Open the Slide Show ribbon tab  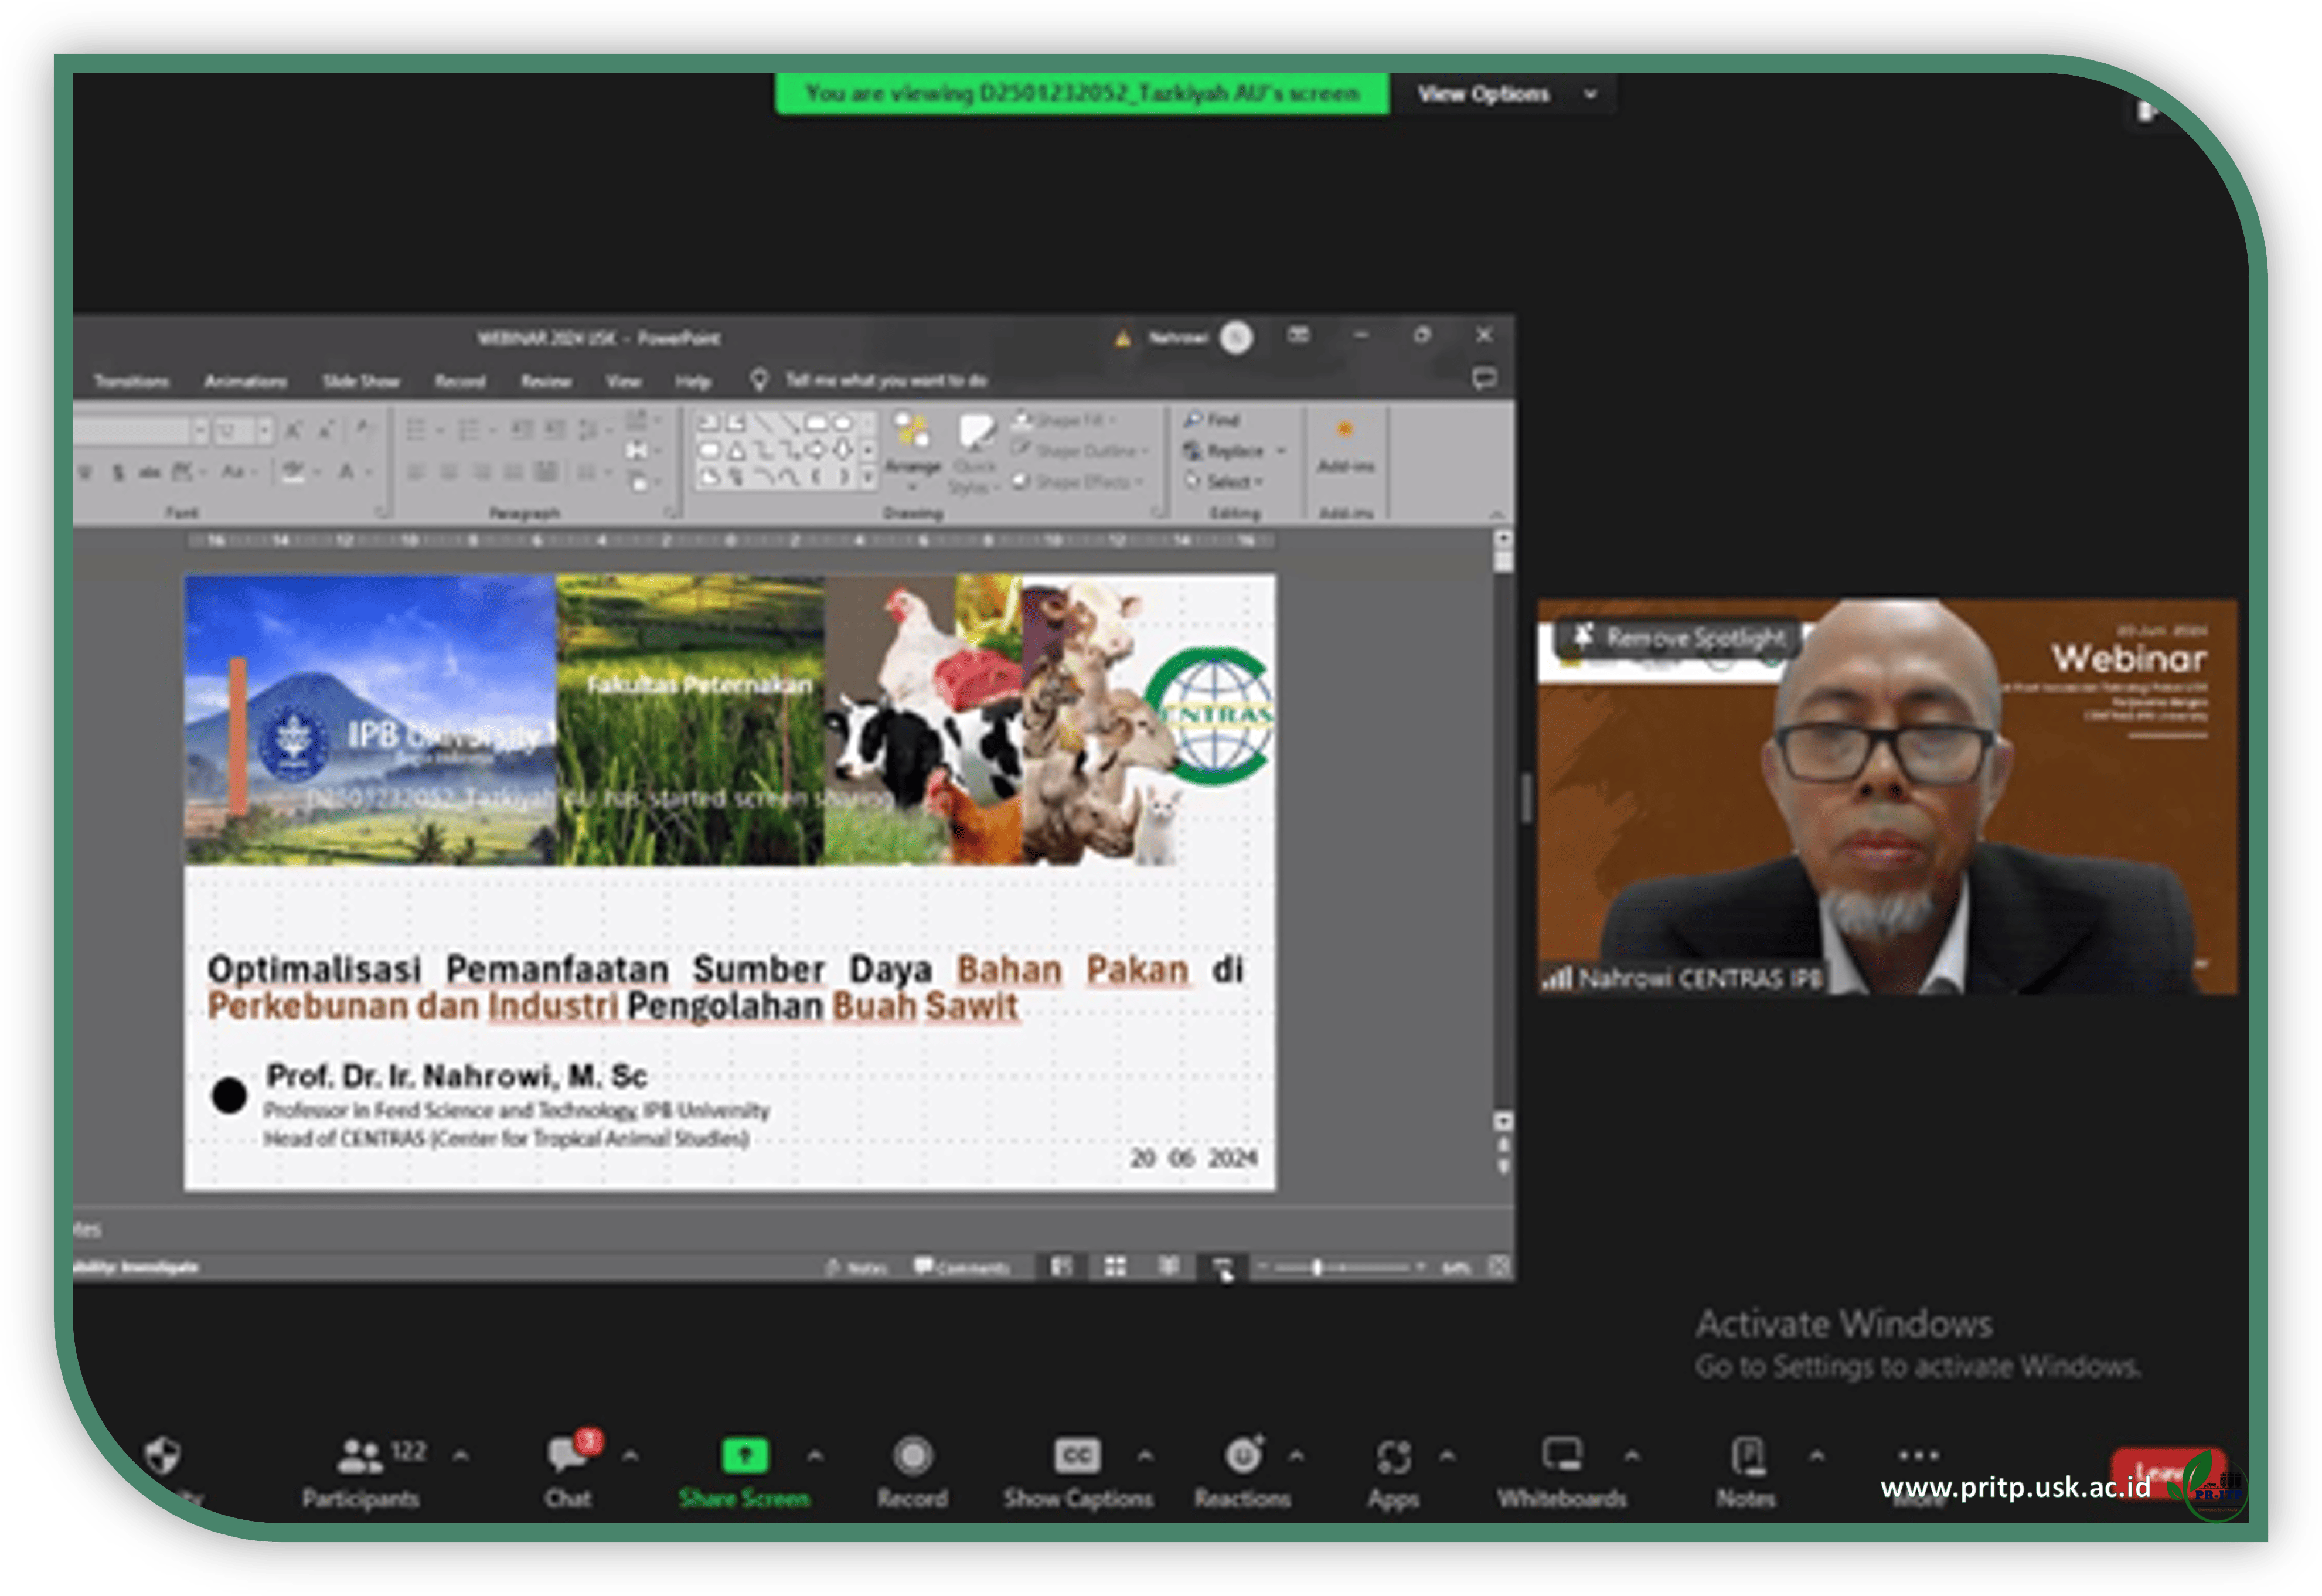coord(361,381)
